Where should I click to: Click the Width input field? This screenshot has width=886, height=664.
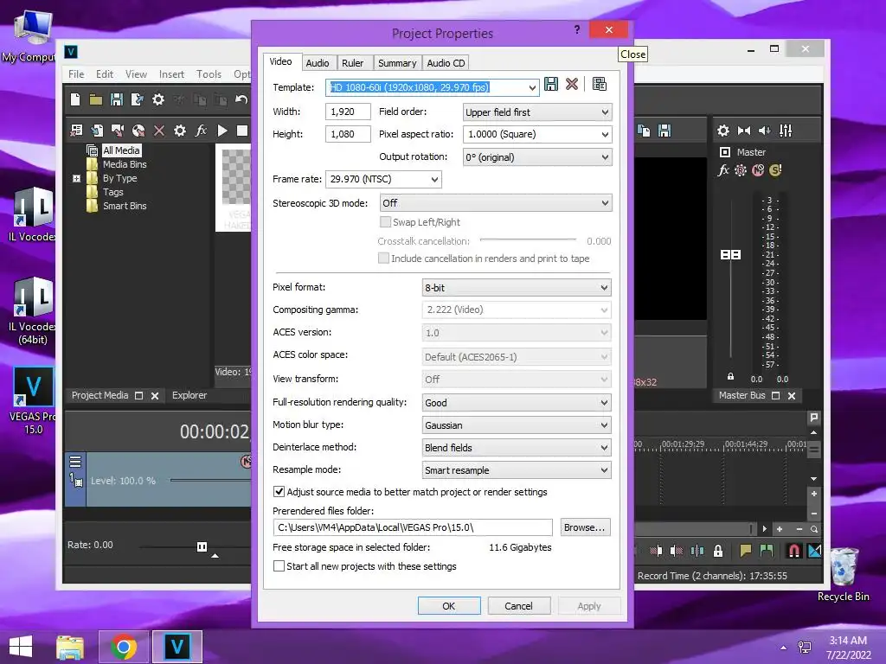(348, 112)
